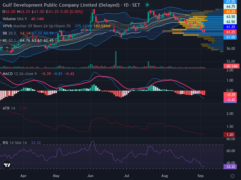Click the Jul label on time axis

[127, 176]
